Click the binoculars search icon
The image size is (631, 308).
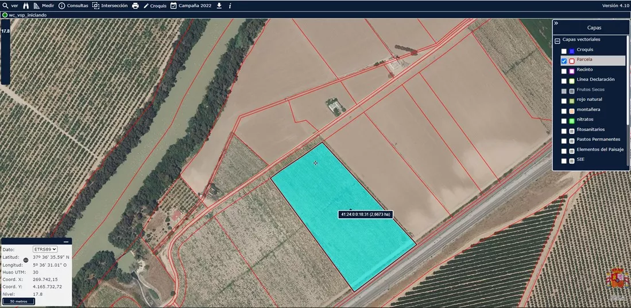[x=26, y=6]
